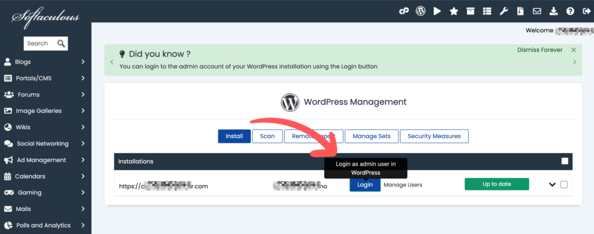
Task: Click the star ratings icon
Action: (x=454, y=11)
